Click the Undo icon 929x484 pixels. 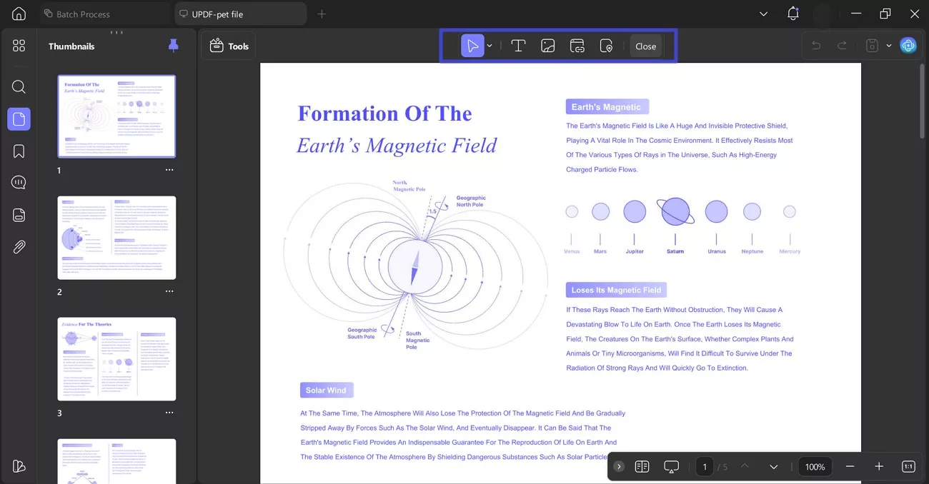point(815,45)
